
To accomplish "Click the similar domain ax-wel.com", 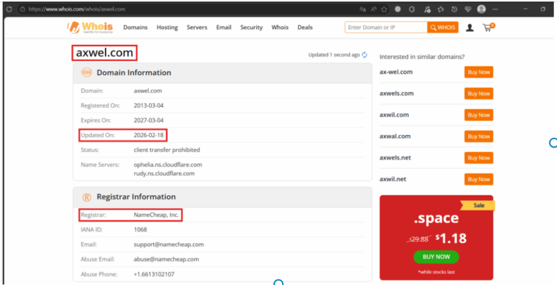I will coord(396,72).
